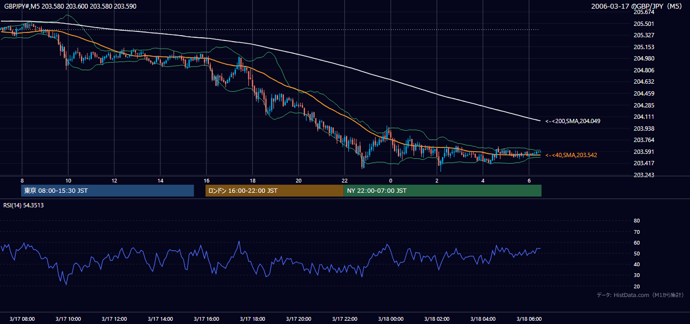Screen dimensions: 690x324
Task: Click the 3/17 20:00 date label
Action: click(299, 319)
